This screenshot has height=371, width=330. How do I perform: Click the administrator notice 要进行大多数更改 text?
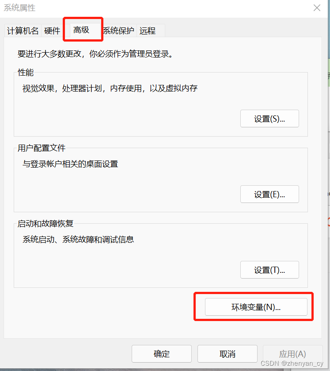pyautogui.click(x=96, y=54)
